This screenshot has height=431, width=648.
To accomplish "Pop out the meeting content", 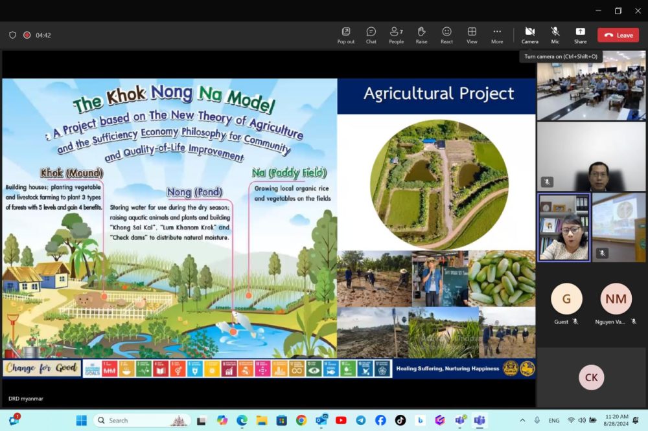I will [x=345, y=35].
